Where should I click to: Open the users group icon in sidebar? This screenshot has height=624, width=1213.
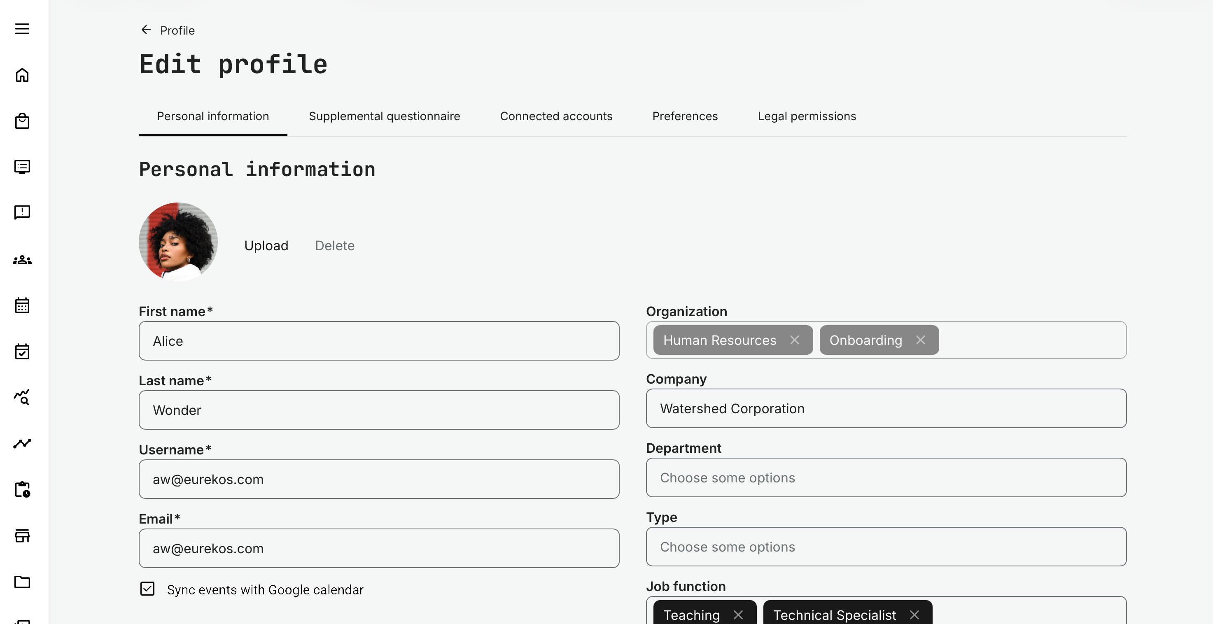coord(22,259)
